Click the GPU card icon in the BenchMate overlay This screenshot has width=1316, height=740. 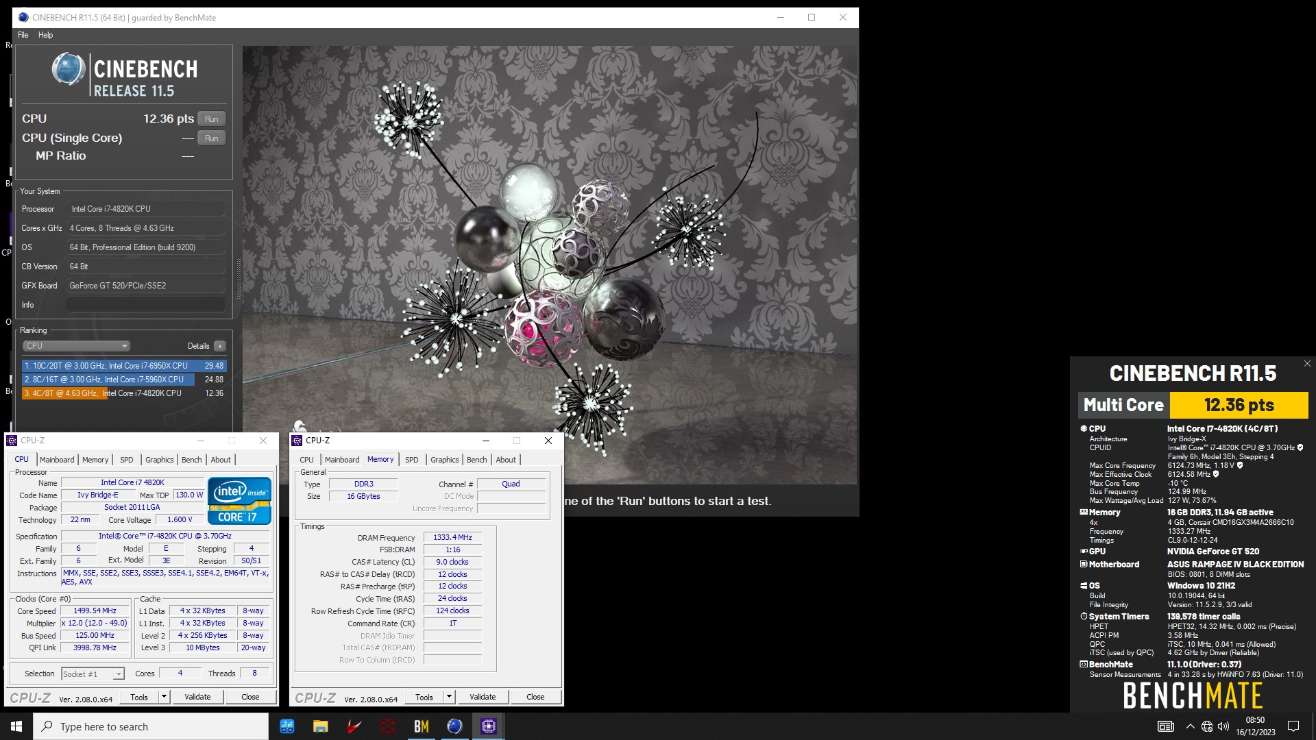click(x=1084, y=551)
